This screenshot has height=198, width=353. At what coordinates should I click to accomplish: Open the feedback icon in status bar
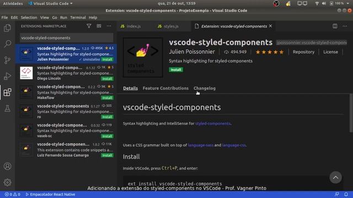point(337,194)
